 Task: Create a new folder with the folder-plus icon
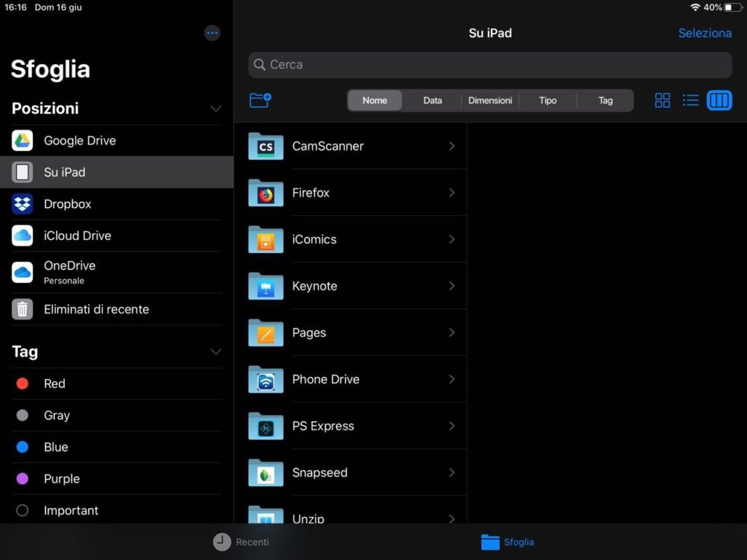[260, 100]
